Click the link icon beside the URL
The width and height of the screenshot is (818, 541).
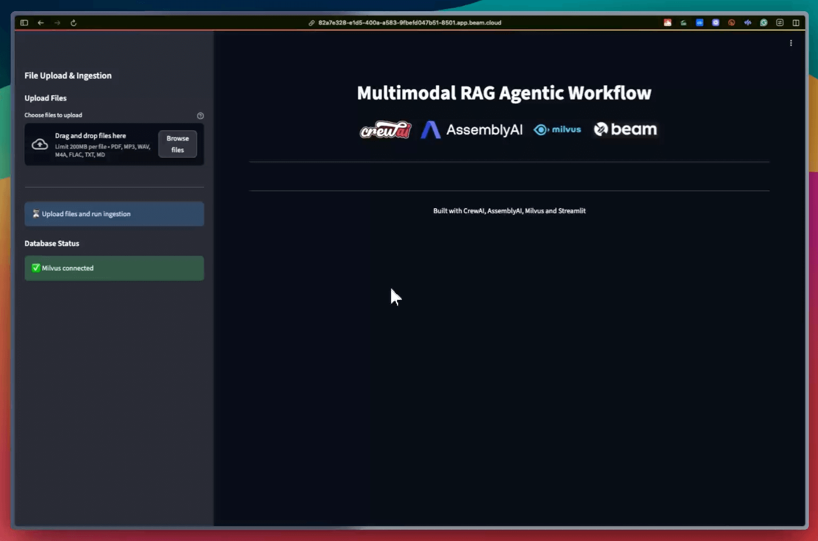(x=312, y=23)
